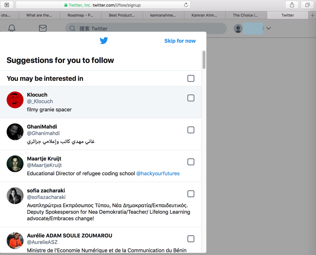316x255 pixels.
Task: Click the name 'Klocuch'
Action: click(37, 95)
